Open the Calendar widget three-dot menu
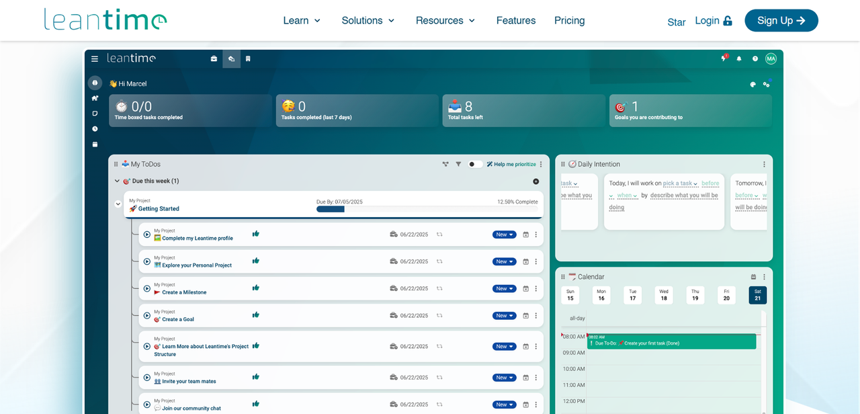Viewport: 860px width, 414px height. (764, 277)
